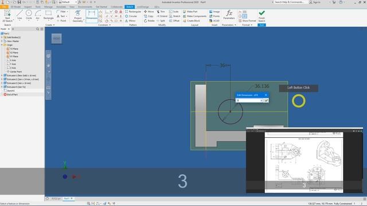Viewport: 367px width, 206px height.
Task: Open the File tab
Action: 4,7
